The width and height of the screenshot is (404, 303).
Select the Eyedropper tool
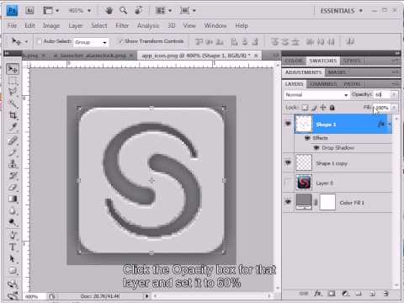point(13,126)
